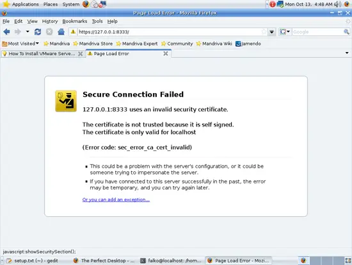Viewport: 352px width, 265px height.
Task: Open the Applications menu in top panel
Action: [25, 4]
